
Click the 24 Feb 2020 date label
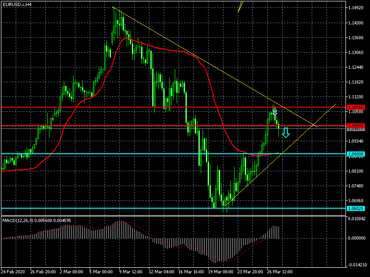13,272
